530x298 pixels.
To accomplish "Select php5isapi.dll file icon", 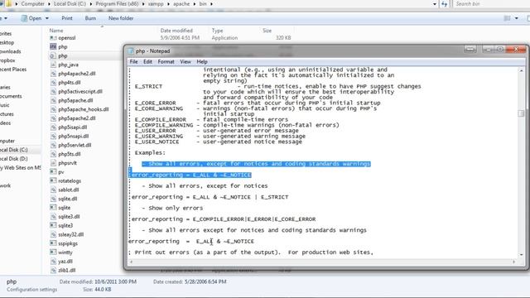I will tap(53, 127).
